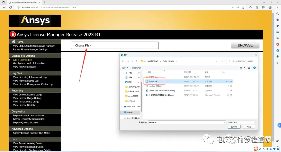Open the Collections icon in Edge toolbar
The height and width of the screenshot is (152, 281).
click(x=257, y=8)
